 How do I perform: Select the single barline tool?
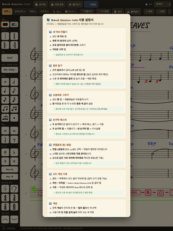(5, 36)
